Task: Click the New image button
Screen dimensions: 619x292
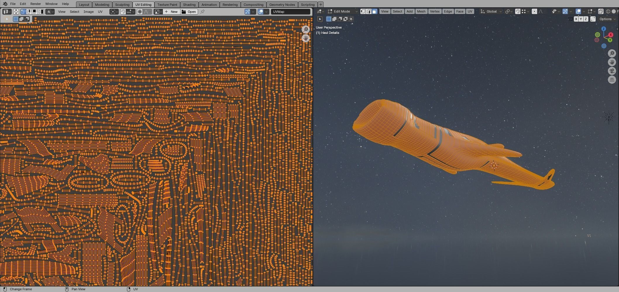Action: pos(171,12)
